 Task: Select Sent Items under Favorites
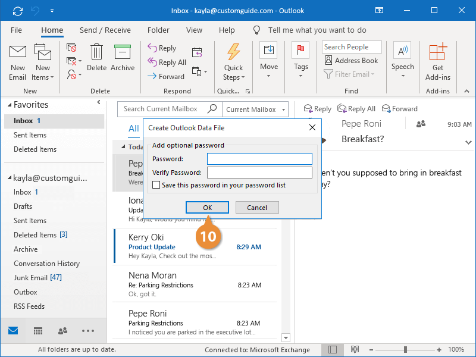pyautogui.click(x=30, y=135)
